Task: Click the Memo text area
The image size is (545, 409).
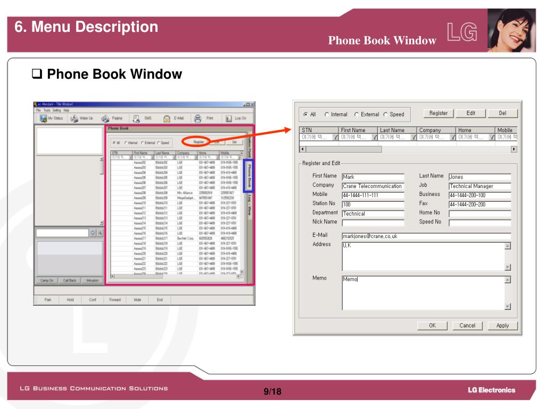Action: point(423,293)
